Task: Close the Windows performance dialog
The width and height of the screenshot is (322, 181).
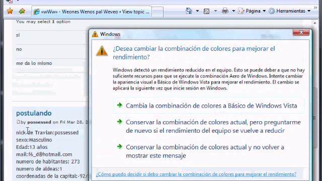Action: point(301,32)
